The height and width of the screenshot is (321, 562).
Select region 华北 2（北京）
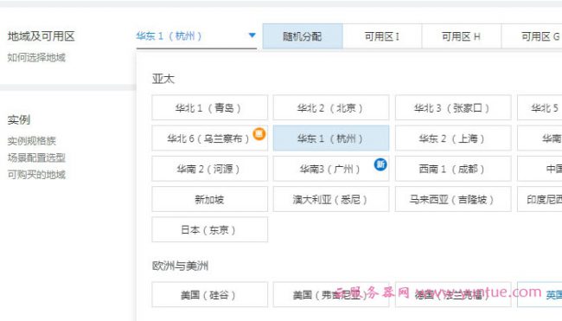pyautogui.click(x=331, y=107)
